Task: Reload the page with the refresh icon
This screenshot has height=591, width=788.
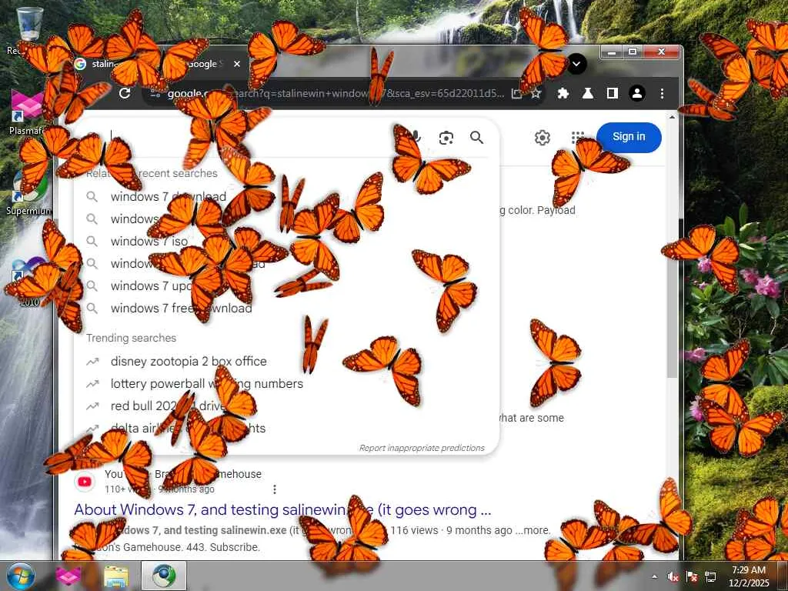Action: coord(124,93)
